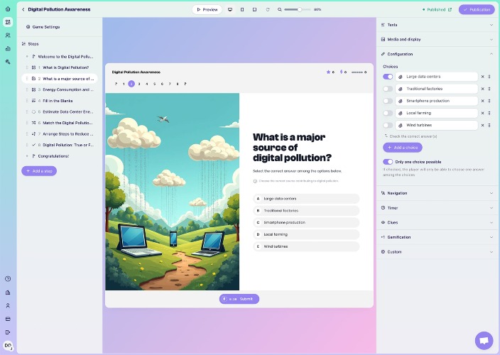Open the billing card icon in sidebar

[8, 319]
